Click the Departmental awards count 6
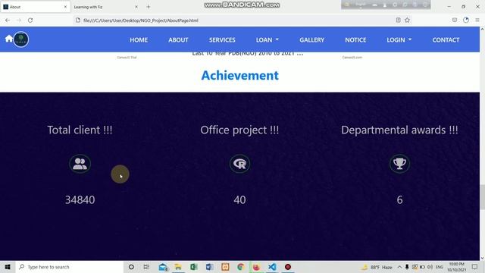The height and width of the screenshot is (273, 485). click(399, 199)
